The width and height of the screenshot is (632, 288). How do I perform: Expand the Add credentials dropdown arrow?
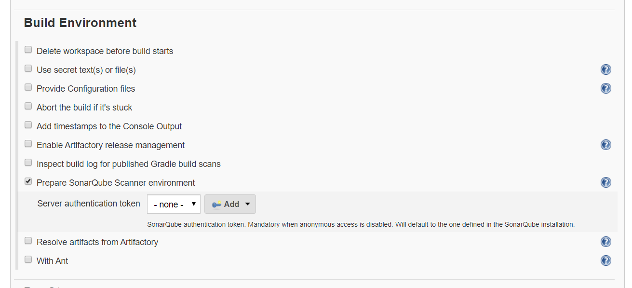click(248, 204)
